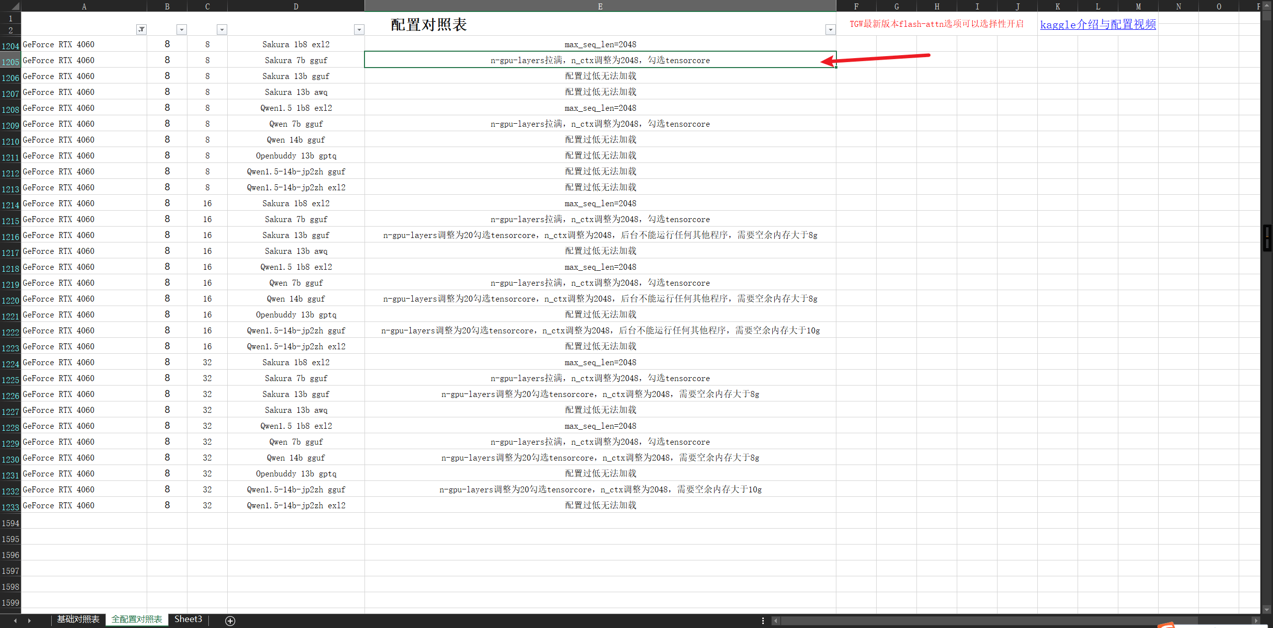Image resolution: width=1273 pixels, height=628 pixels.
Task: Click the vertical scrollbar up arrow
Action: (1267, 5)
